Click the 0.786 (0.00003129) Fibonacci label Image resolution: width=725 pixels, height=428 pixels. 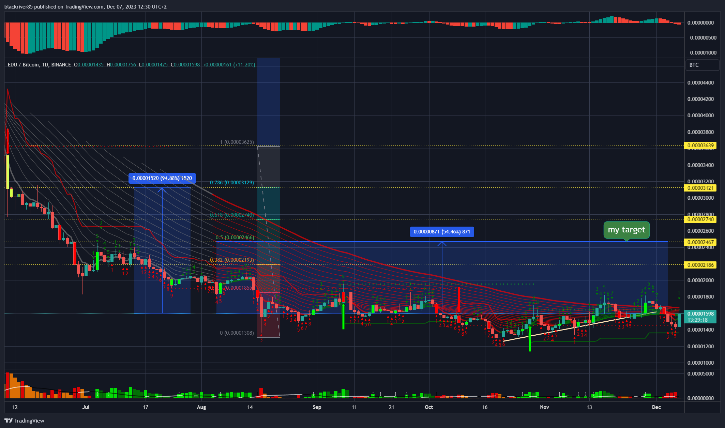[232, 183]
